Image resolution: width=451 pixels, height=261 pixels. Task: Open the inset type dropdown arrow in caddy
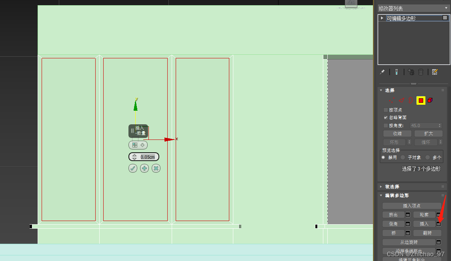142,145
